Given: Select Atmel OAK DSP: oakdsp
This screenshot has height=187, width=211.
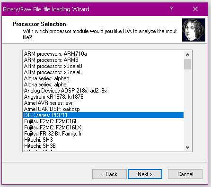Looking at the screenshot, I should pos(103,109).
